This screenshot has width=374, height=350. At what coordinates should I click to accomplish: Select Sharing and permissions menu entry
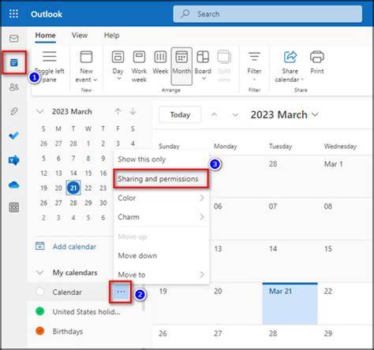[161, 179]
